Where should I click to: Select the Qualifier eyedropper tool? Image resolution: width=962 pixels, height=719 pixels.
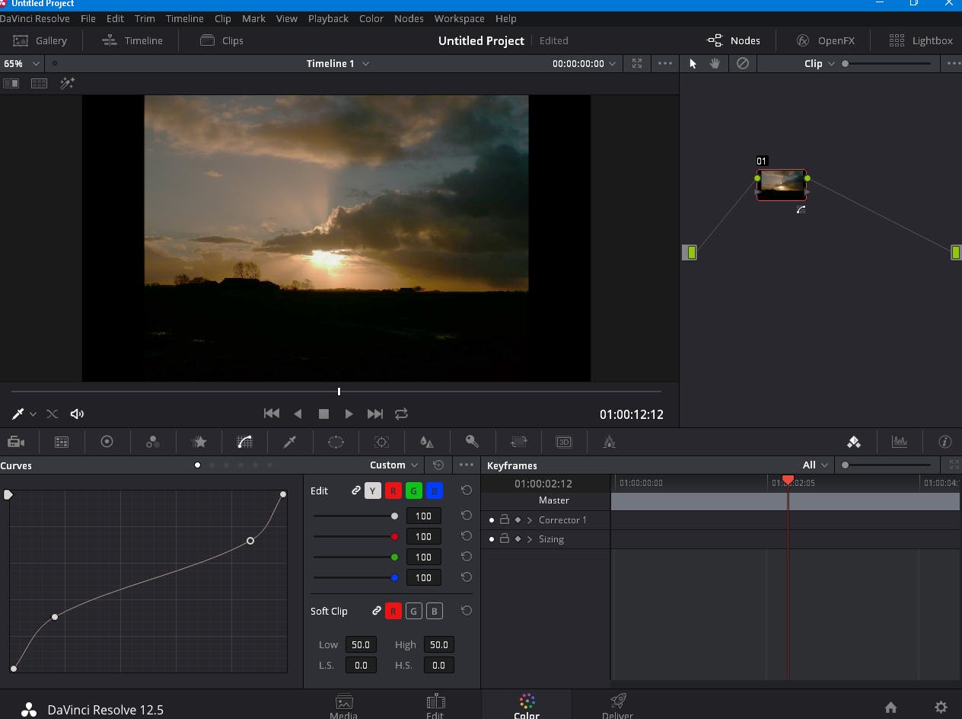(x=289, y=442)
